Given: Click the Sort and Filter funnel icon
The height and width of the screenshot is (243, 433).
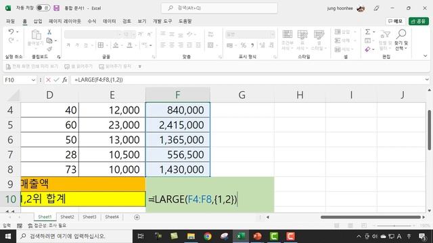Looking at the screenshot, I should coord(385,34).
